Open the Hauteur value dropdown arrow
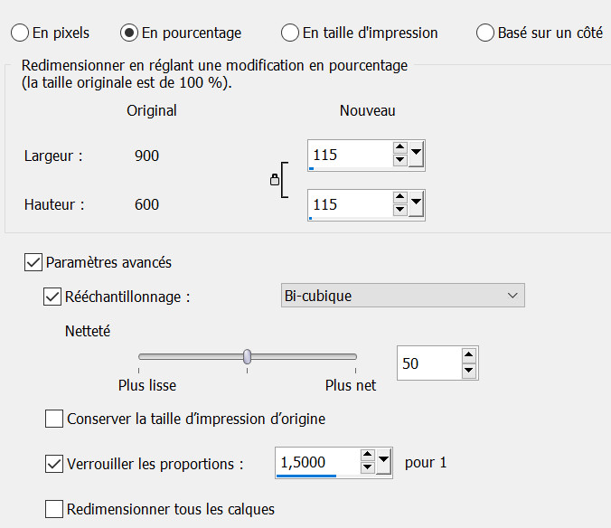 coord(416,204)
